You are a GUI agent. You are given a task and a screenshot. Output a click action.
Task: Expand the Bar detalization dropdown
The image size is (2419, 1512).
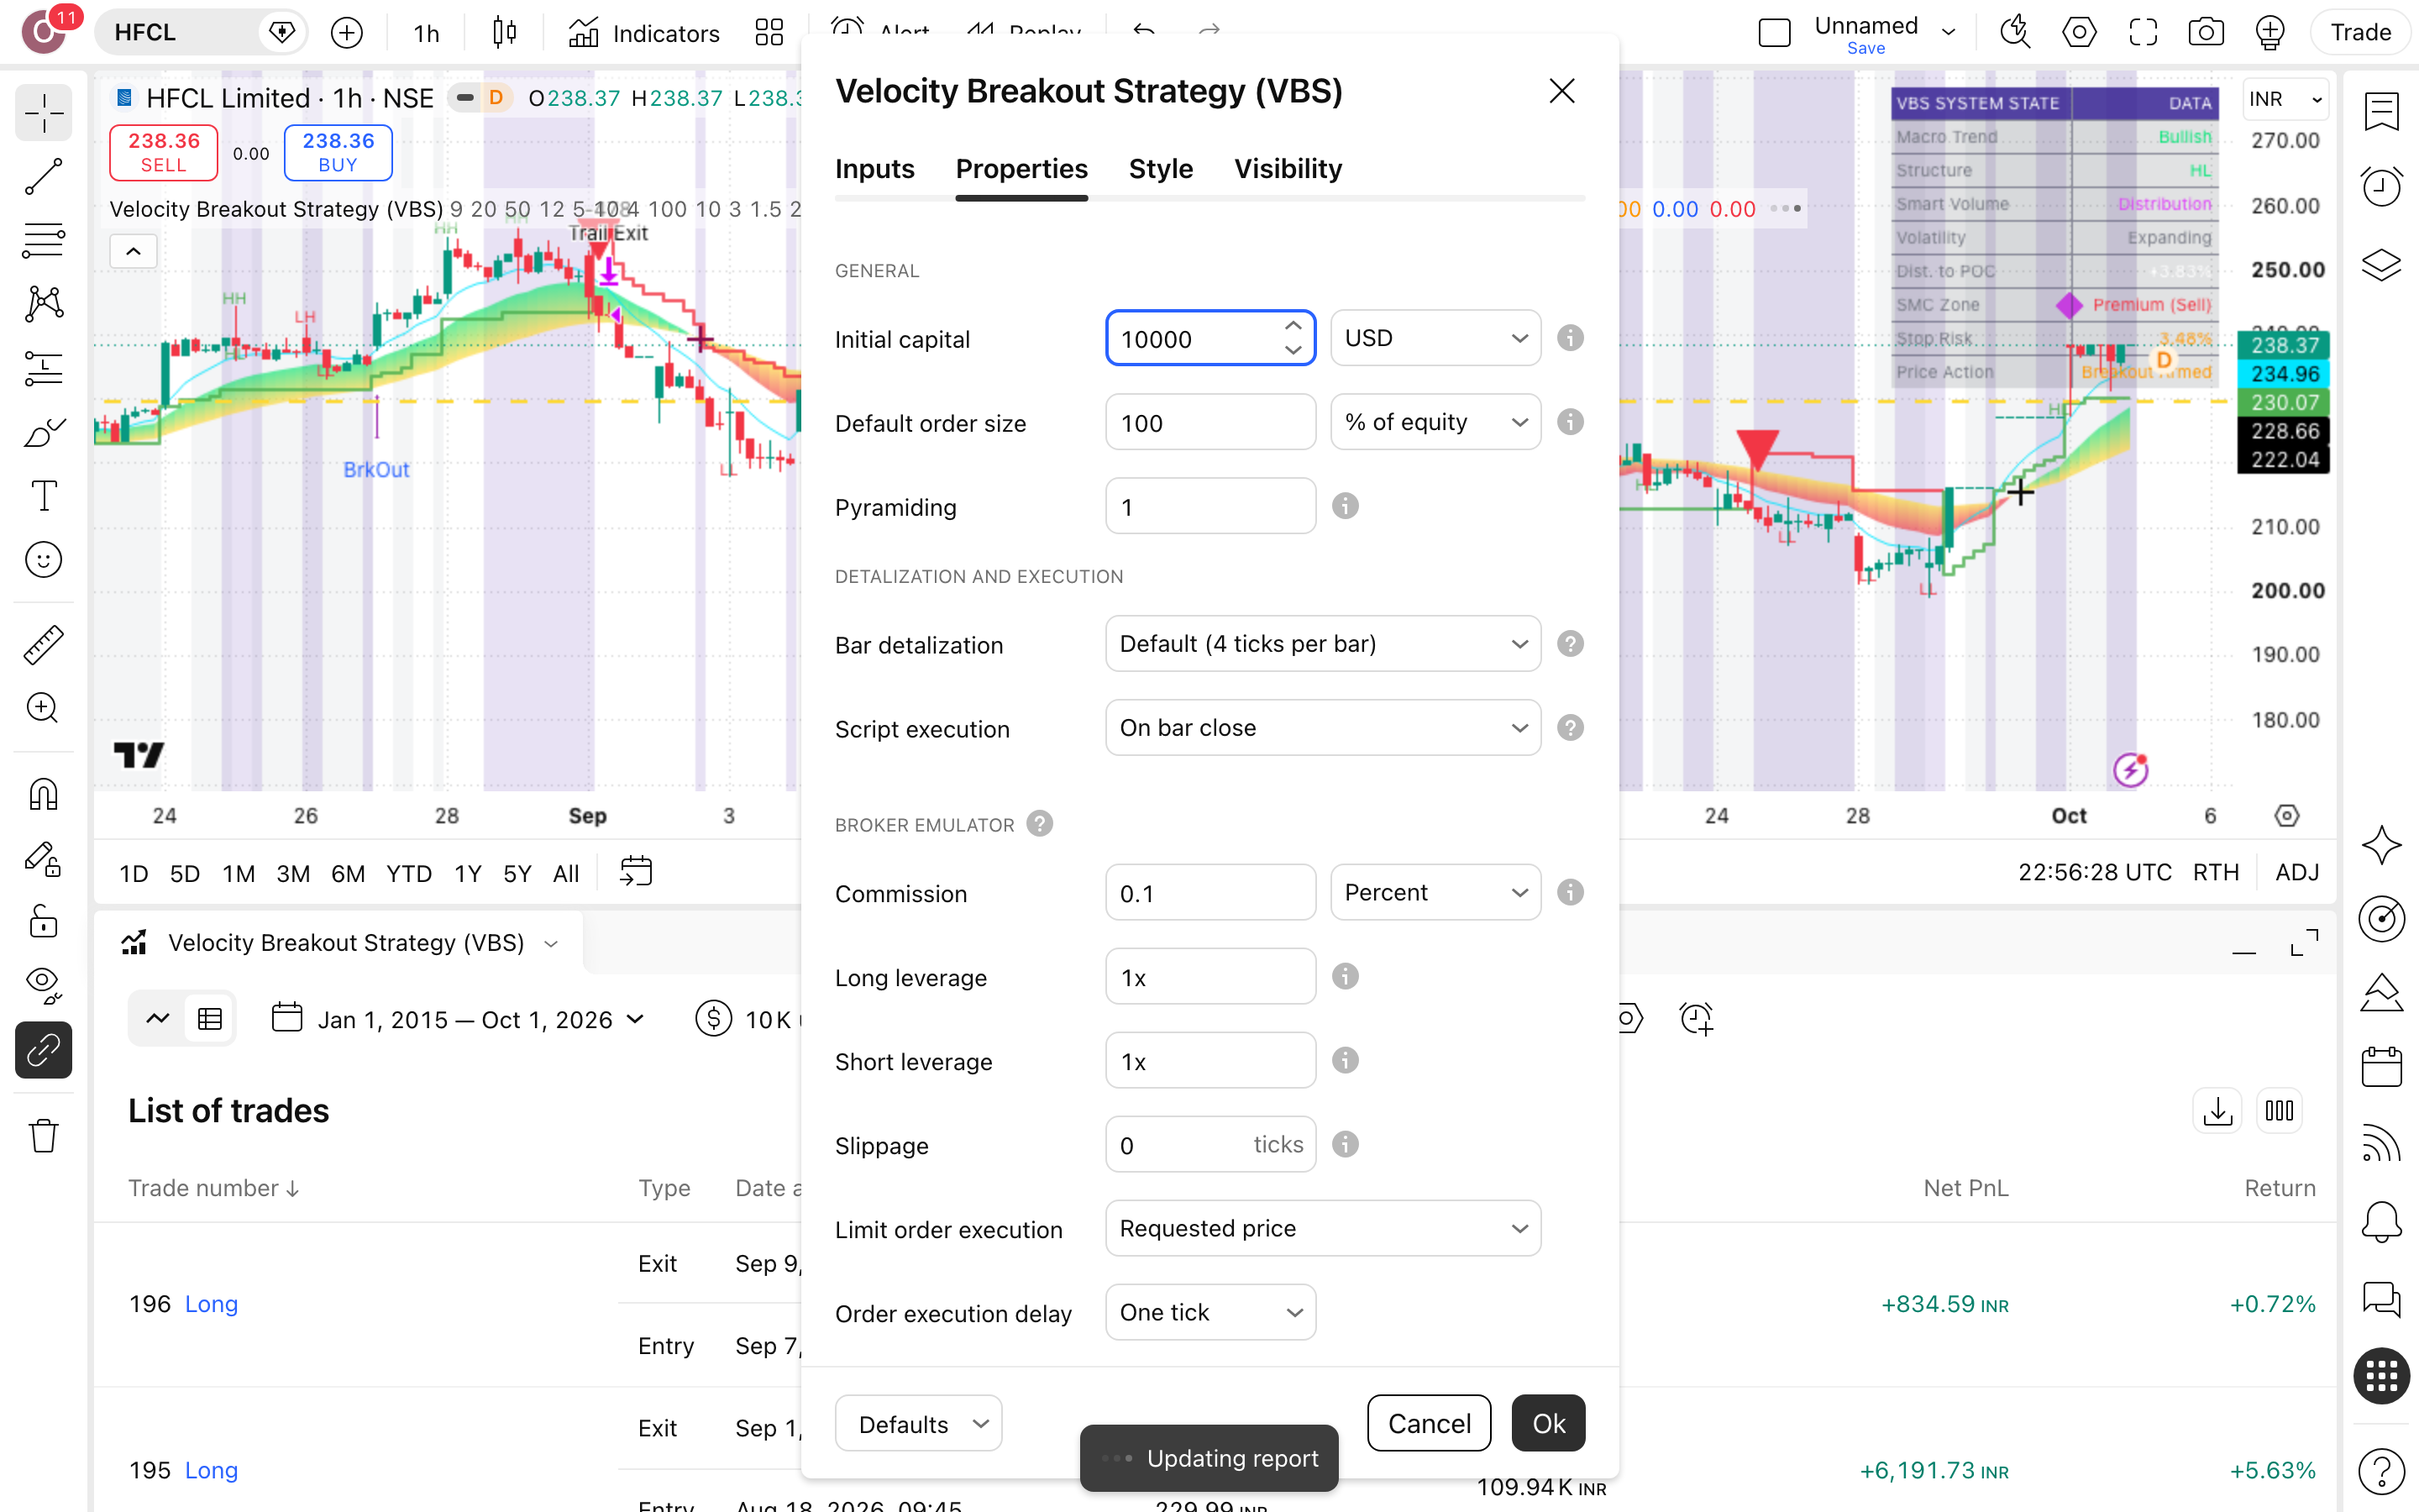point(1322,644)
